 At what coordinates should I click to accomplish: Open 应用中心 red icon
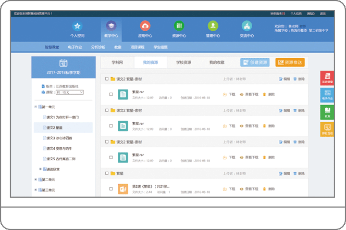[x=145, y=26]
